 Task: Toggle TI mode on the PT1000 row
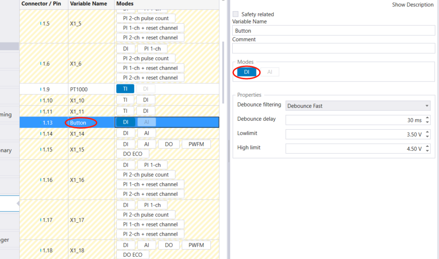tap(125, 89)
